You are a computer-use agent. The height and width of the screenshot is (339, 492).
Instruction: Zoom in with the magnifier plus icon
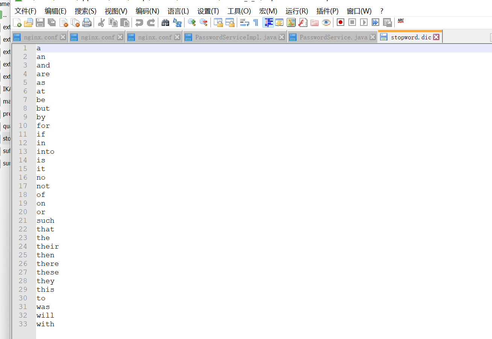pyautogui.click(x=192, y=22)
